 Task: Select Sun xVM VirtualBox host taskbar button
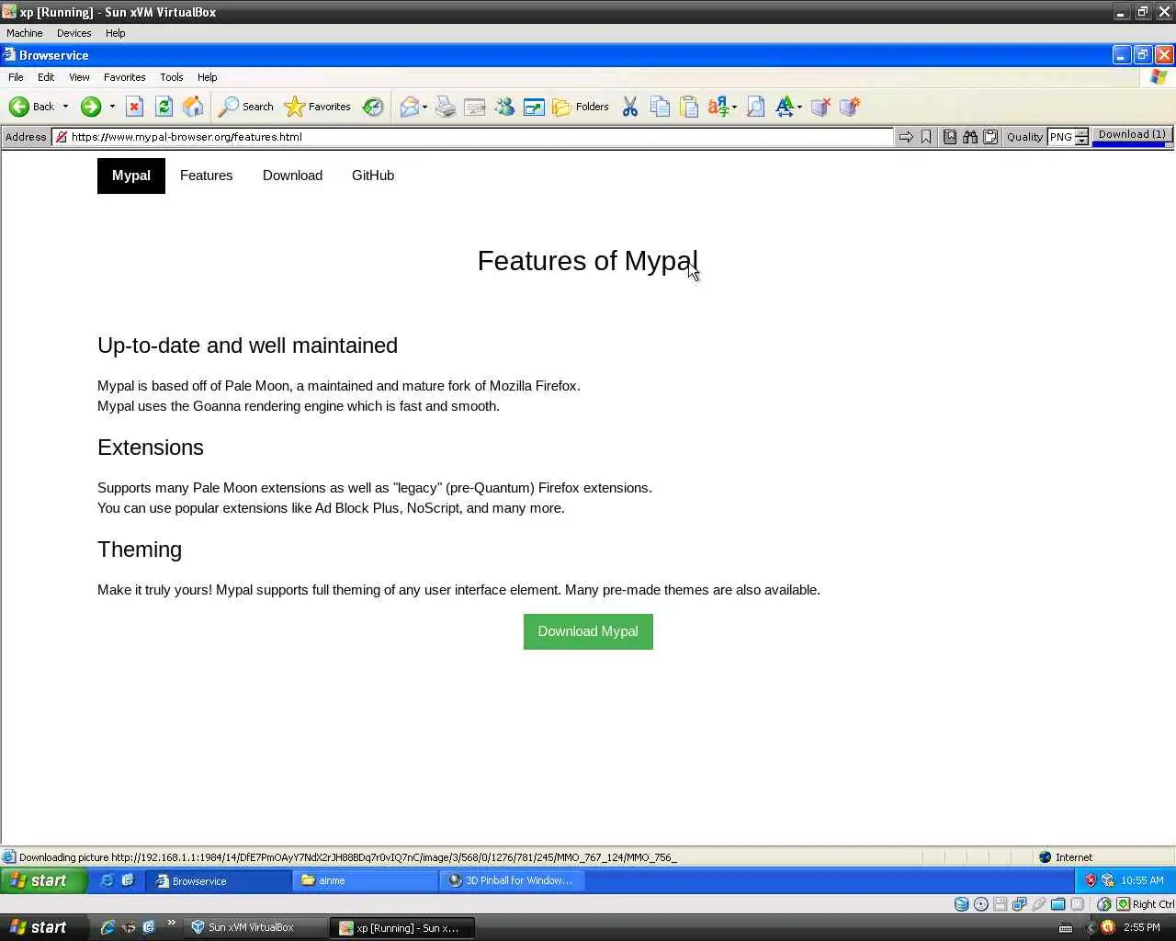255,927
